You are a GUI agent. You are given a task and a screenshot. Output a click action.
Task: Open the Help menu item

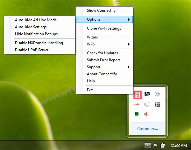[x=104, y=81]
